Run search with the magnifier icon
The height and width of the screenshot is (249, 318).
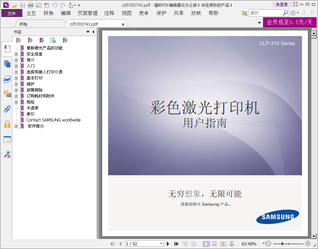click(x=285, y=13)
